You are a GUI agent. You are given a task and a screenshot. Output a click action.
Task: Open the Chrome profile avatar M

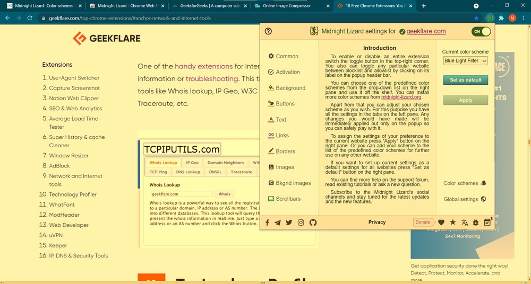point(512,18)
